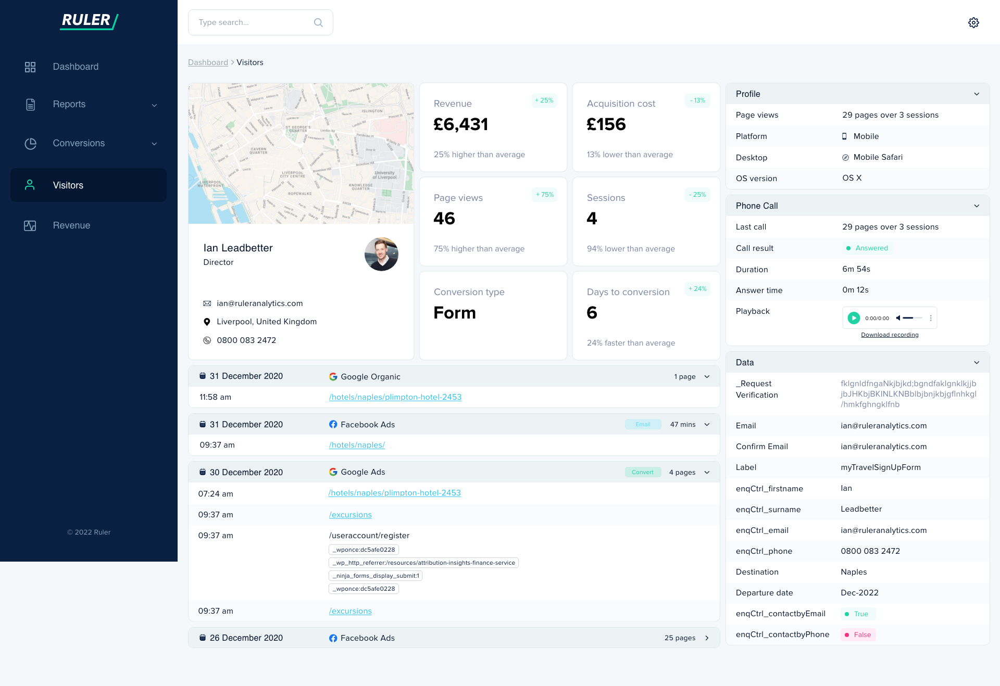Navigate to Dashboard via the breadcrumb

(208, 62)
